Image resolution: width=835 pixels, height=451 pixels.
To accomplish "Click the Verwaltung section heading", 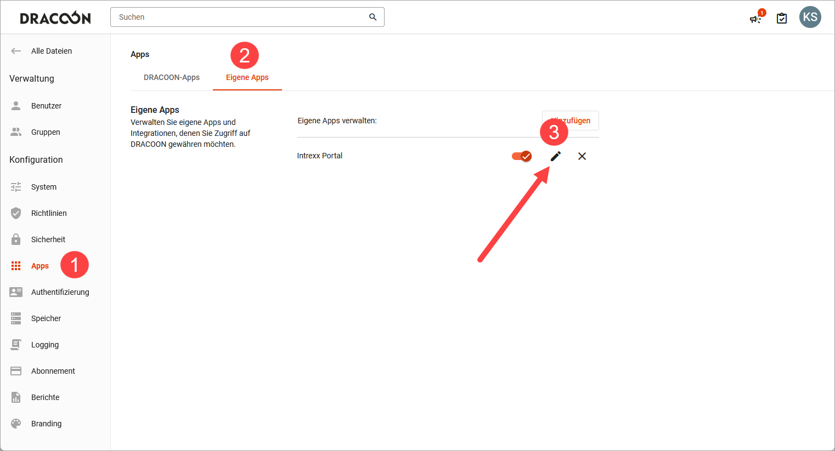I will coord(32,78).
